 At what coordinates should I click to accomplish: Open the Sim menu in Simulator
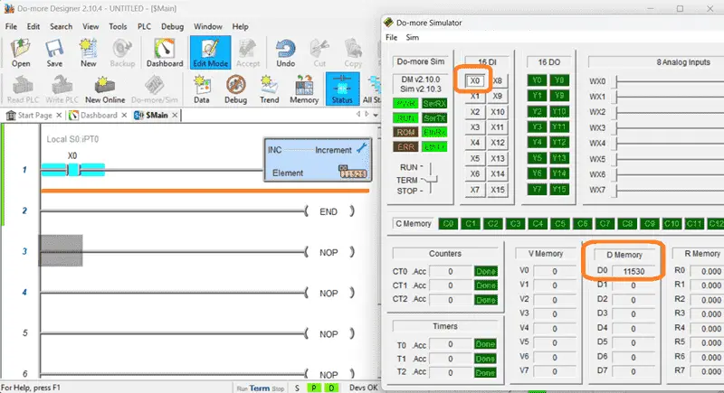tap(413, 37)
